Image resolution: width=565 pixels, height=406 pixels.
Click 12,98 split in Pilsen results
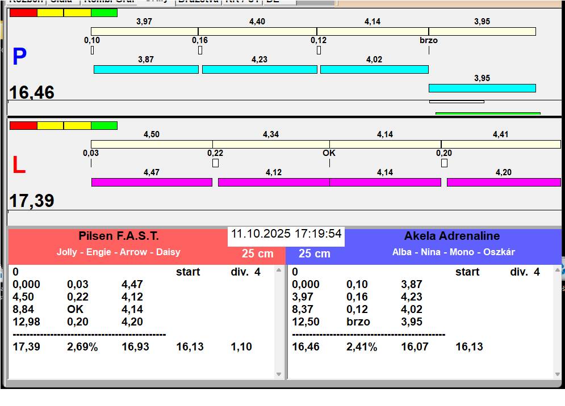coord(26,322)
